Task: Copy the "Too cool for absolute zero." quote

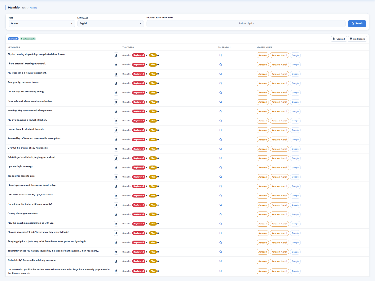Action: [x=116, y=177]
